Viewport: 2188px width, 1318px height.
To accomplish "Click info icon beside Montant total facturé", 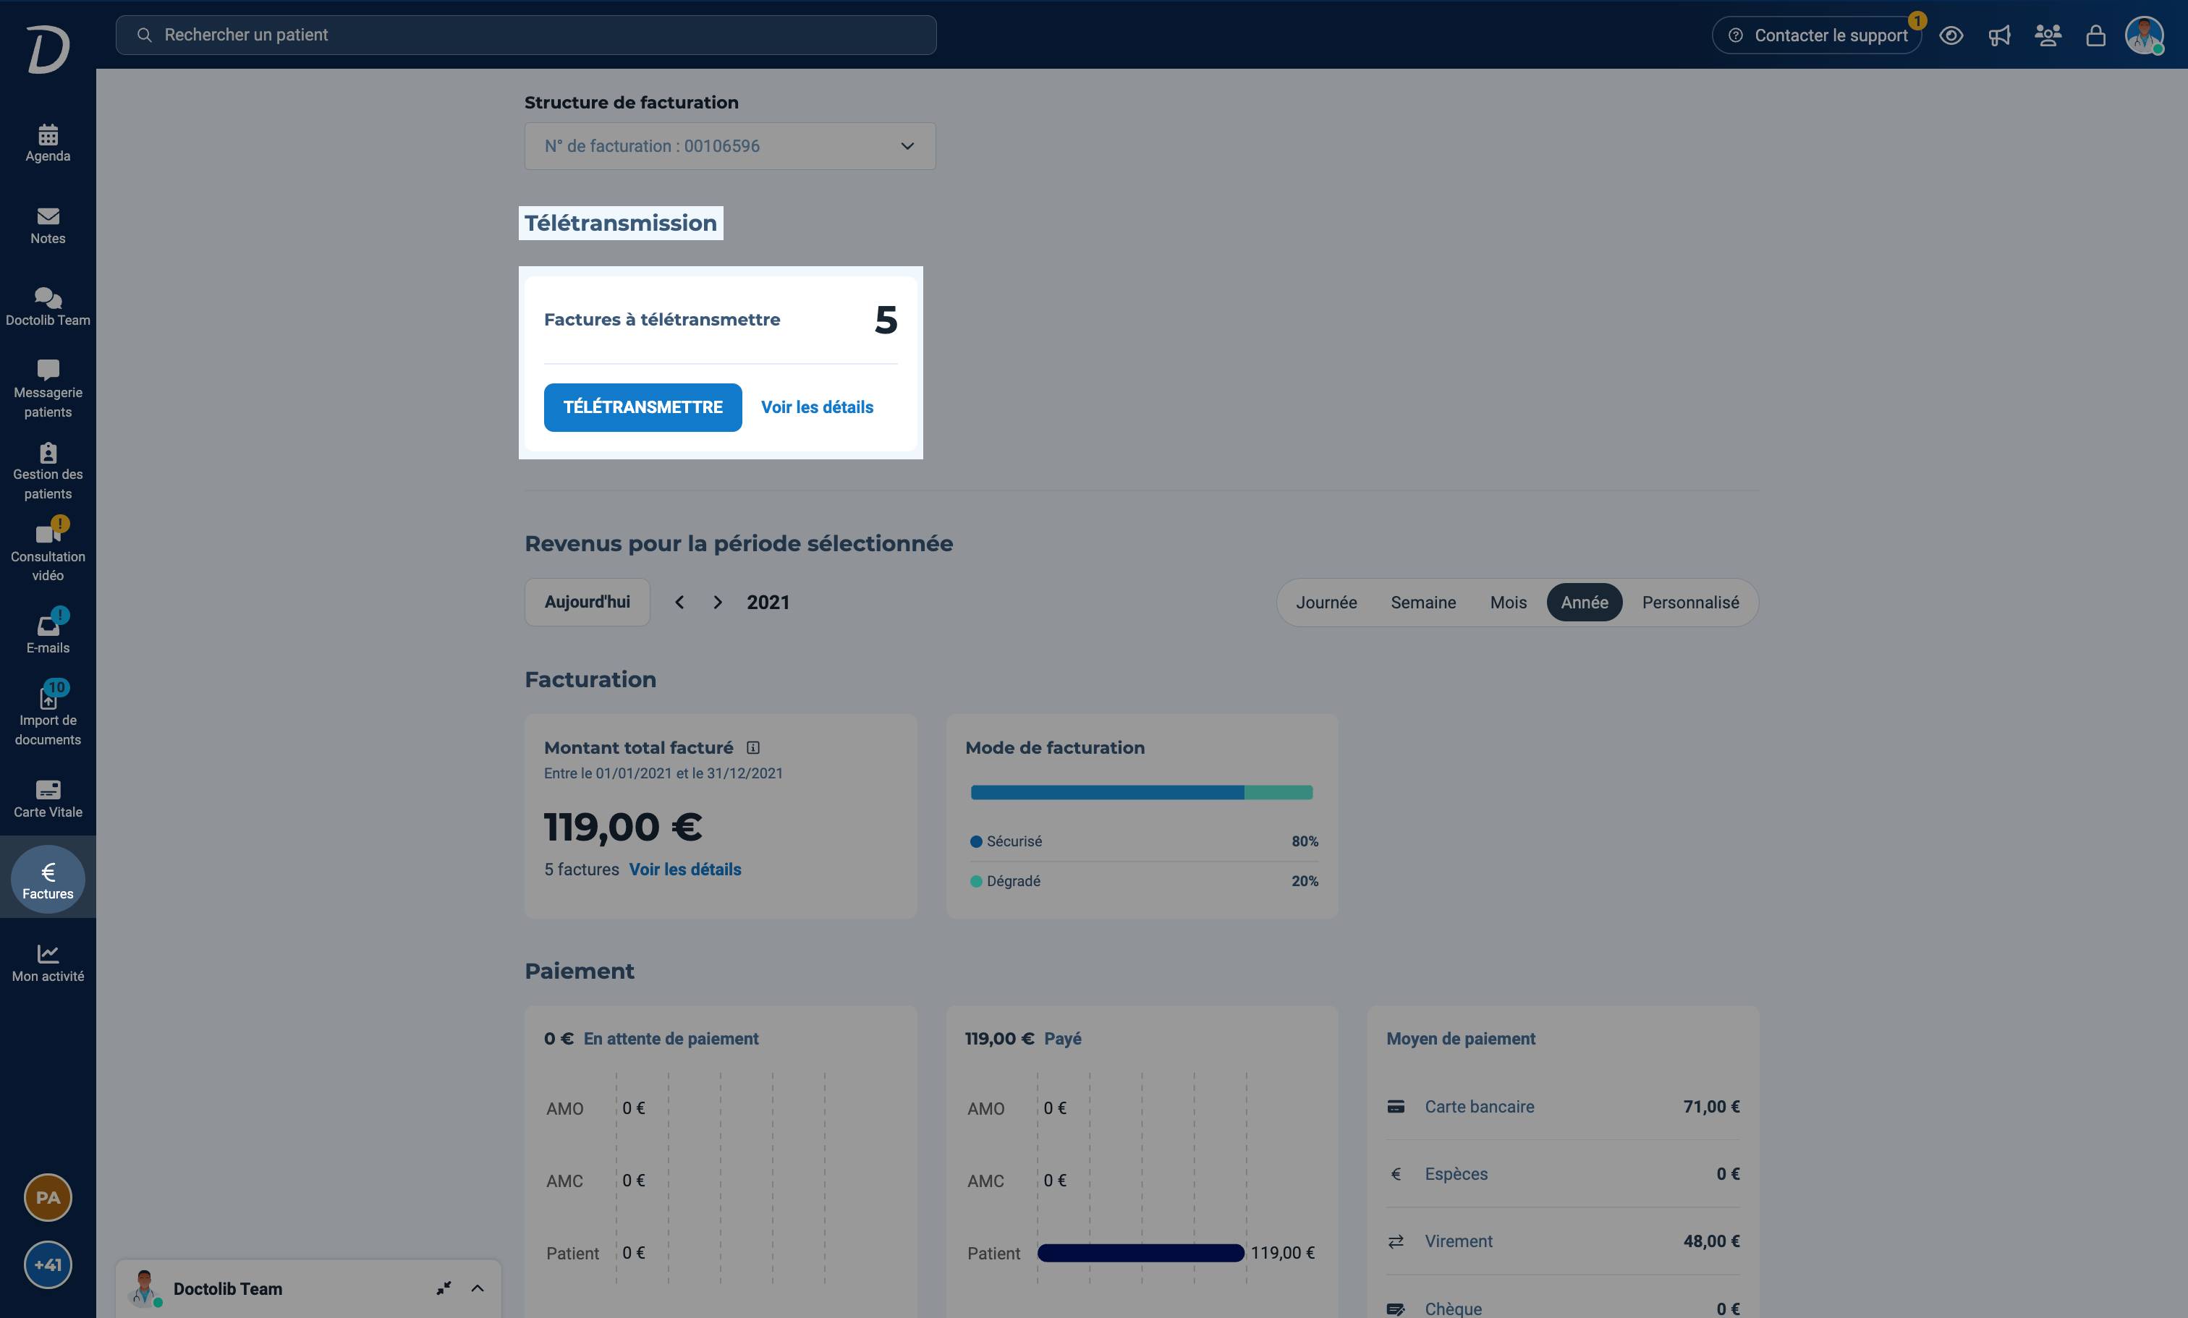I will (x=753, y=747).
